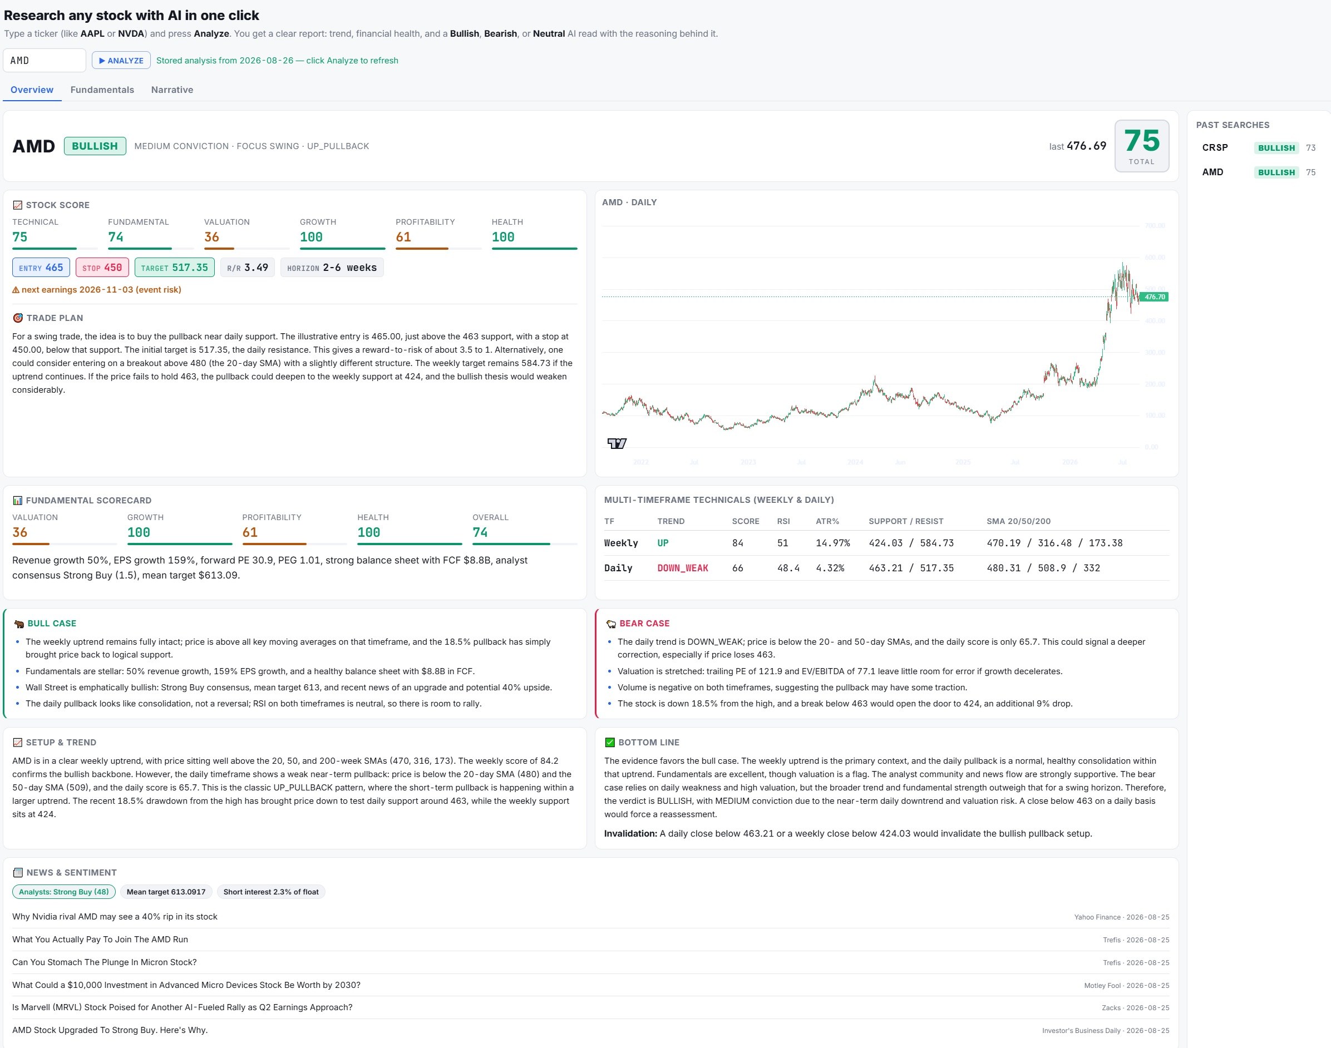
Task: Click the Daily RSI value 48.4
Action: pyautogui.click(x=788, y=568)
